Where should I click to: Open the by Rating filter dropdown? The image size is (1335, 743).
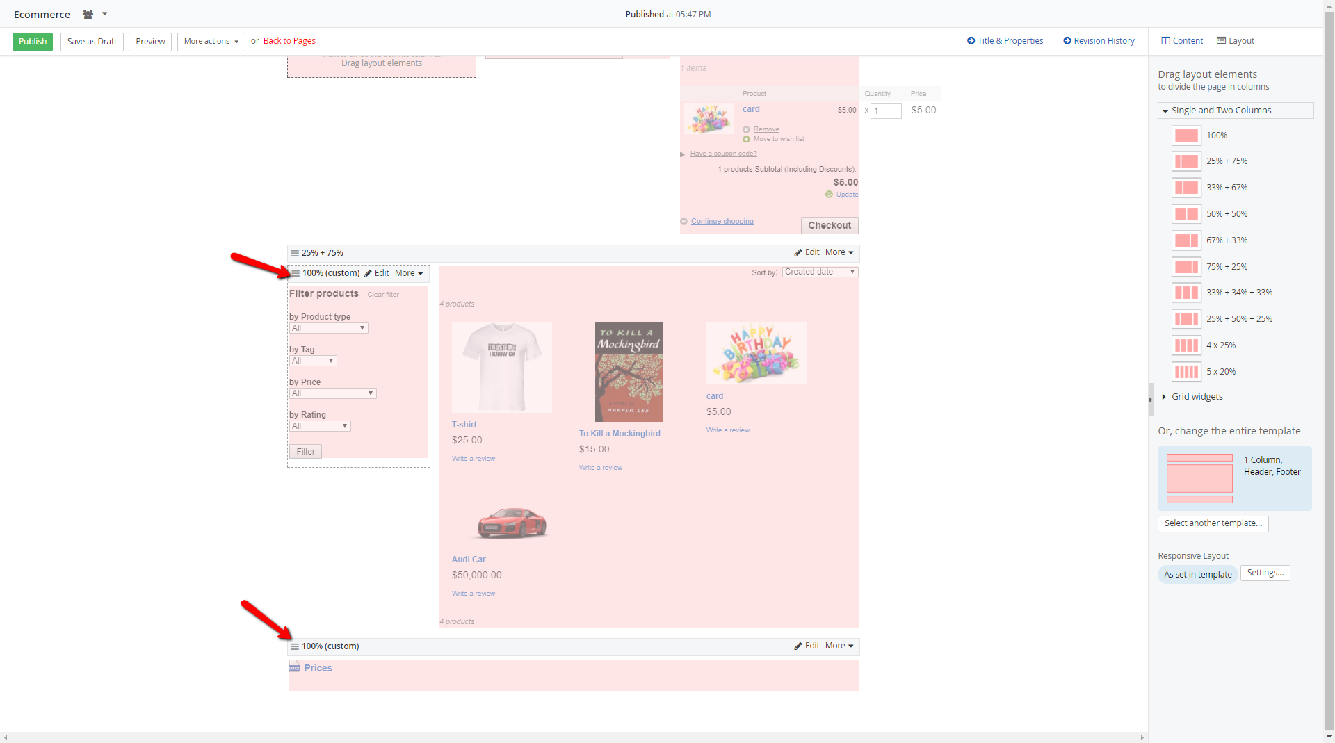(321, 426)
